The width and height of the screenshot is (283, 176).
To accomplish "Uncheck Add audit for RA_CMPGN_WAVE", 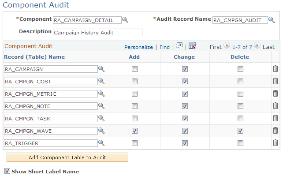I will tap(134, 131).
